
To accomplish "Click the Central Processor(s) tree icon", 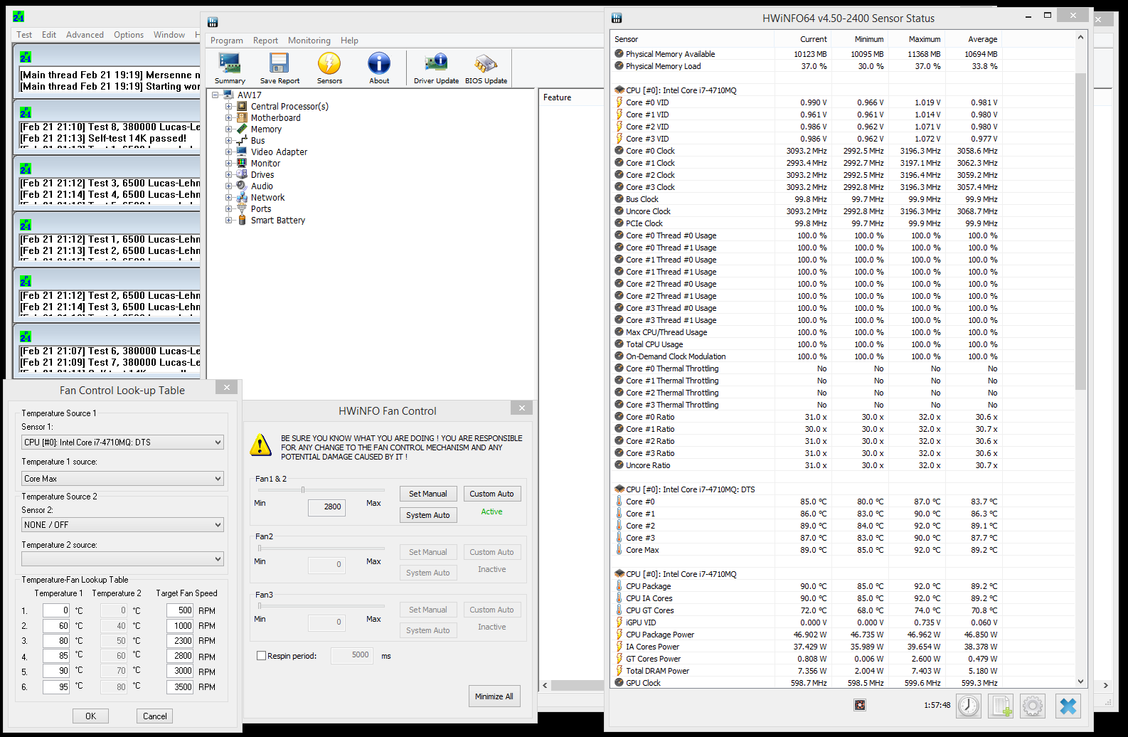I will 242,106.
